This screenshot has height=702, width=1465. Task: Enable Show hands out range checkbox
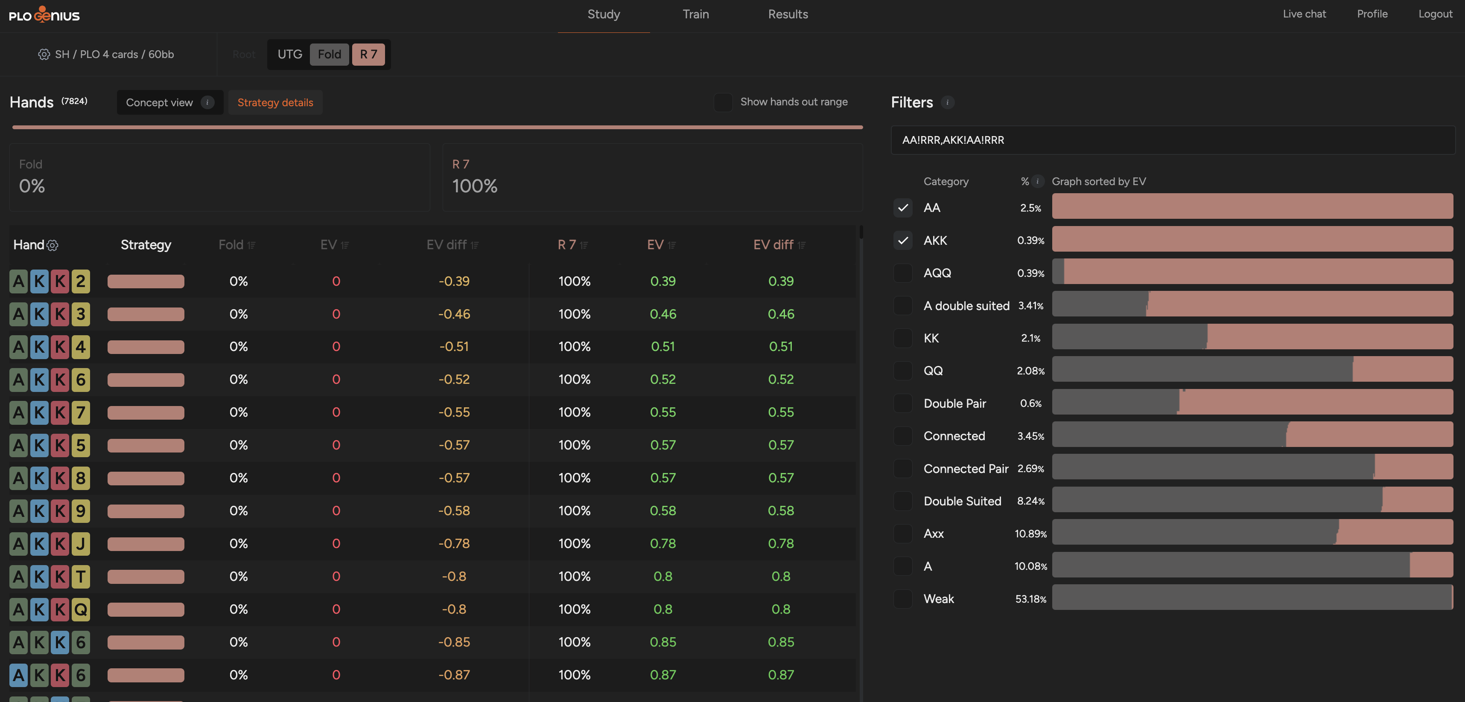723,102
